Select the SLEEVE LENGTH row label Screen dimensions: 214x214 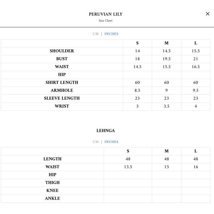tap(62, 98)
